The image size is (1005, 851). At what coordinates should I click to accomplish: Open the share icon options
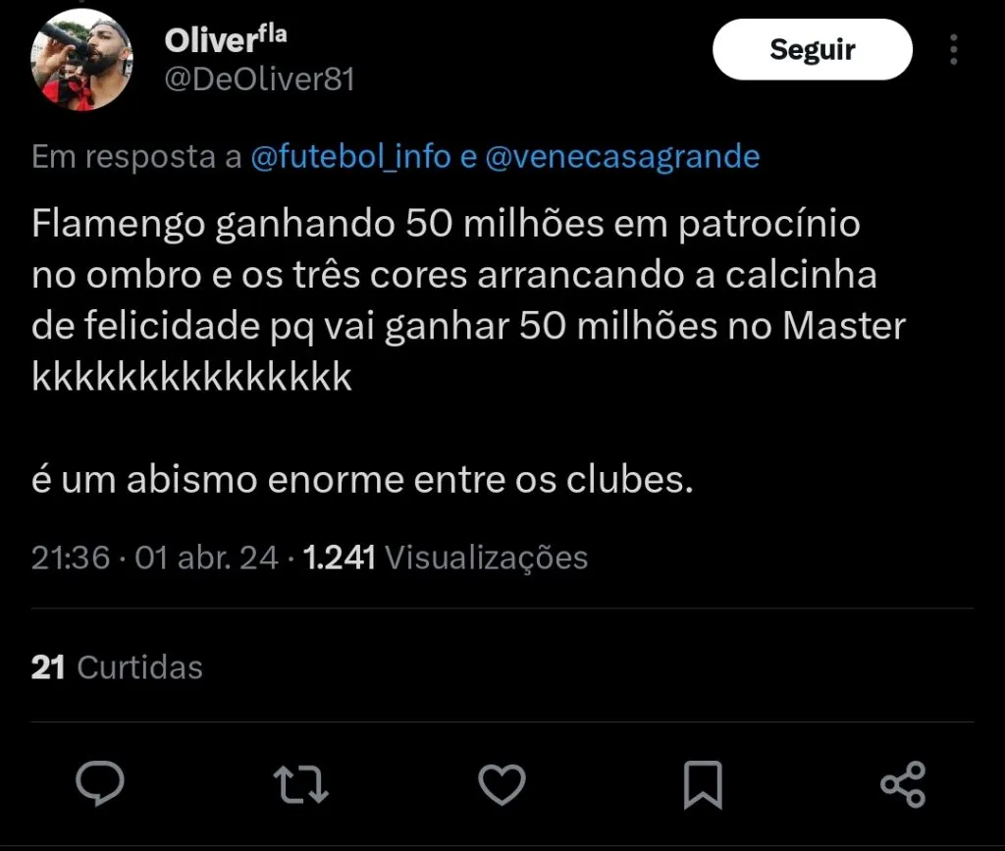pos(903,783)
